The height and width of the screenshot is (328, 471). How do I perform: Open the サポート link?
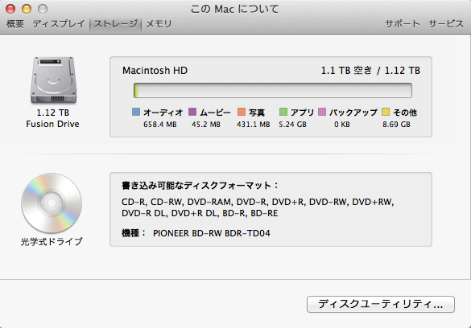(403, 24)
